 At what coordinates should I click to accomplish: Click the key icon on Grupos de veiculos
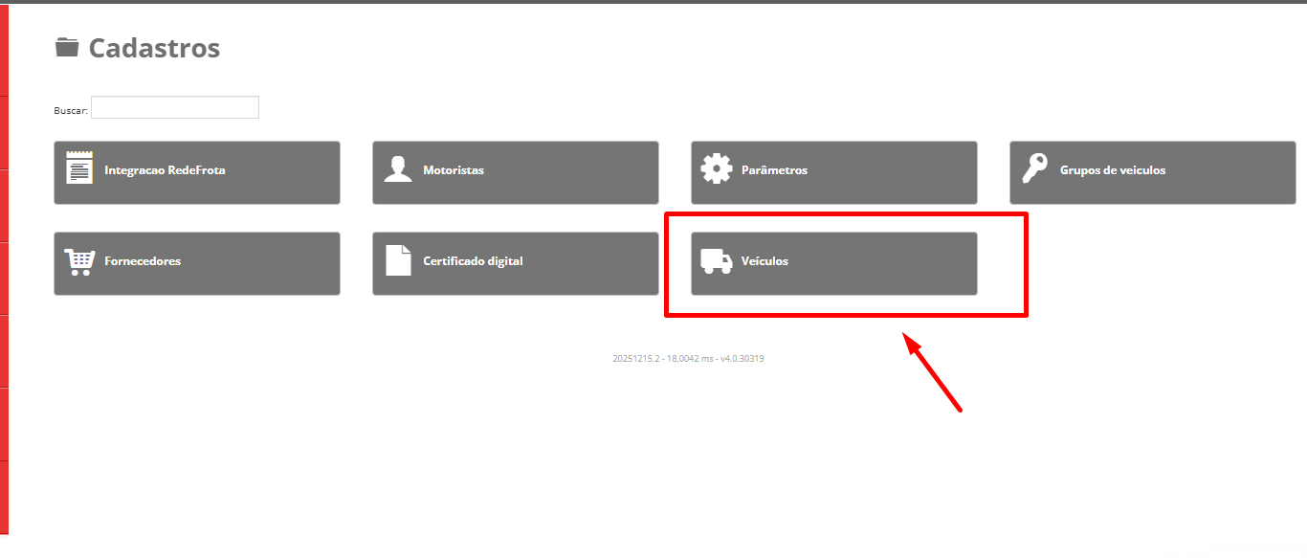click(x=1034, y=169)
